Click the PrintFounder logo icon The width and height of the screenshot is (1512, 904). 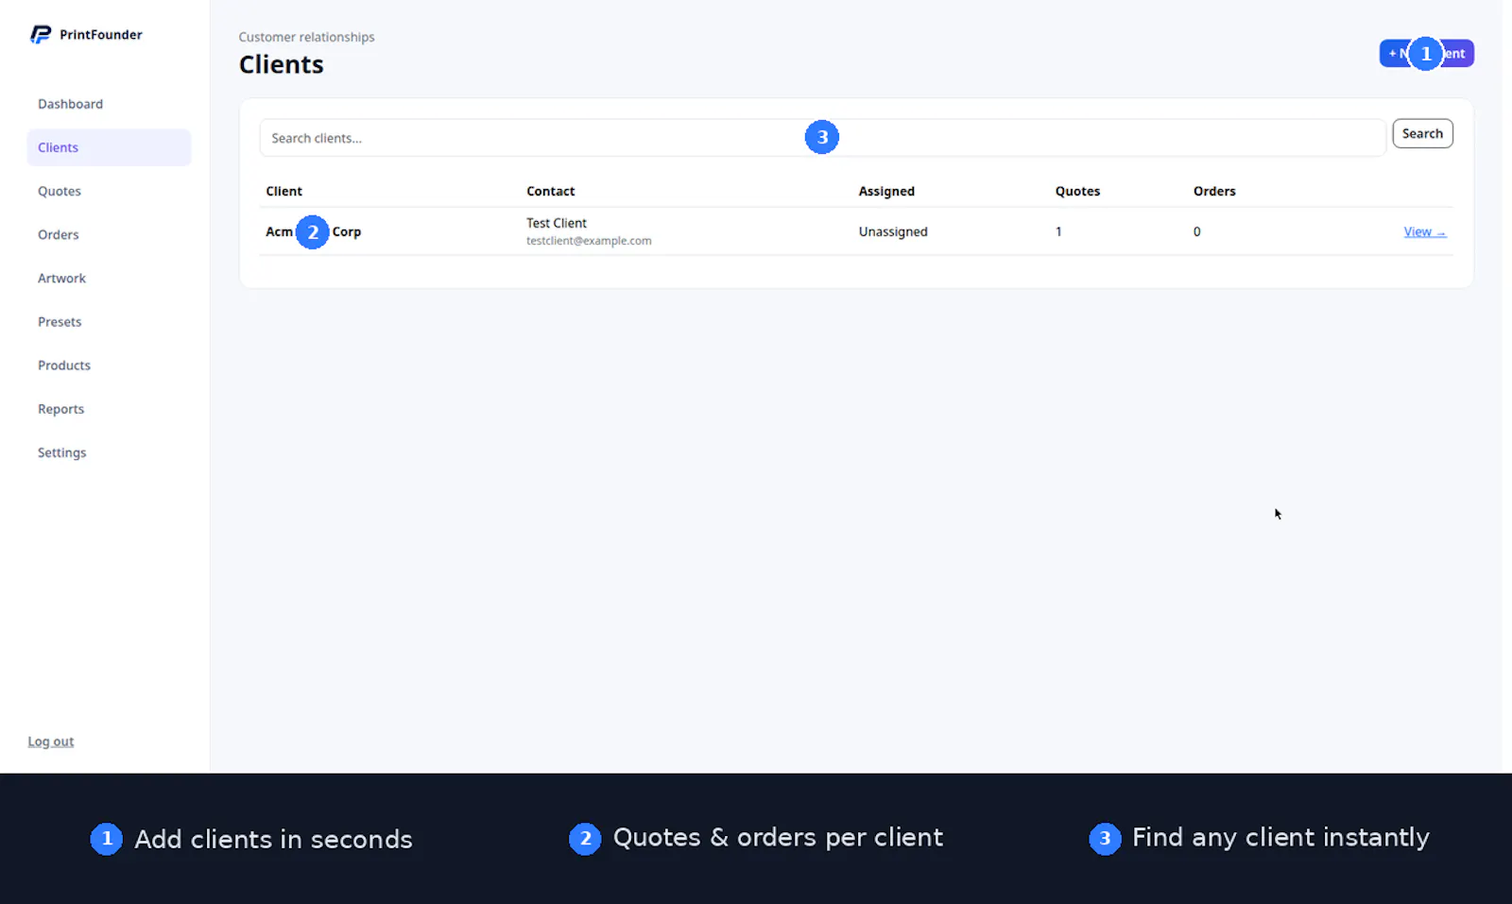[41, 35]
